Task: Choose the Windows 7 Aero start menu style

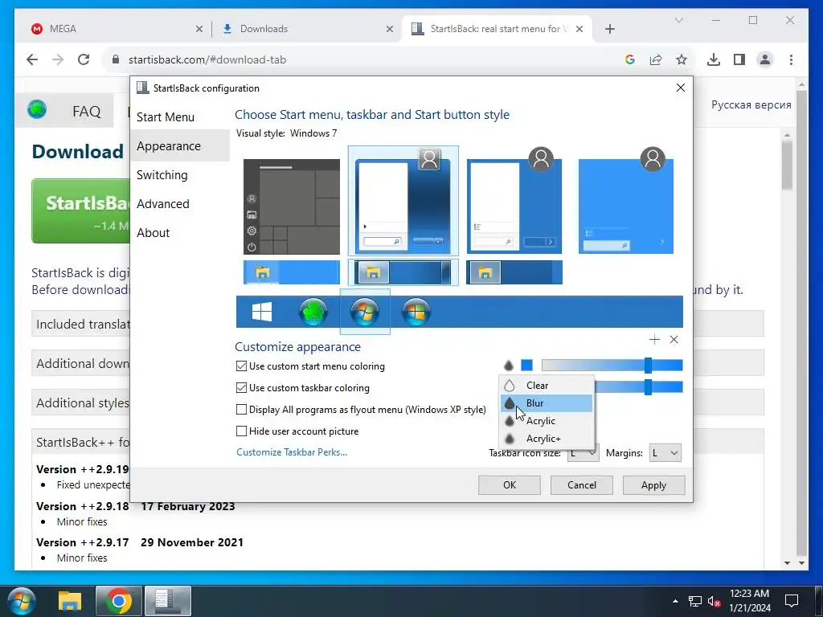Action: [x=403, y=201]
